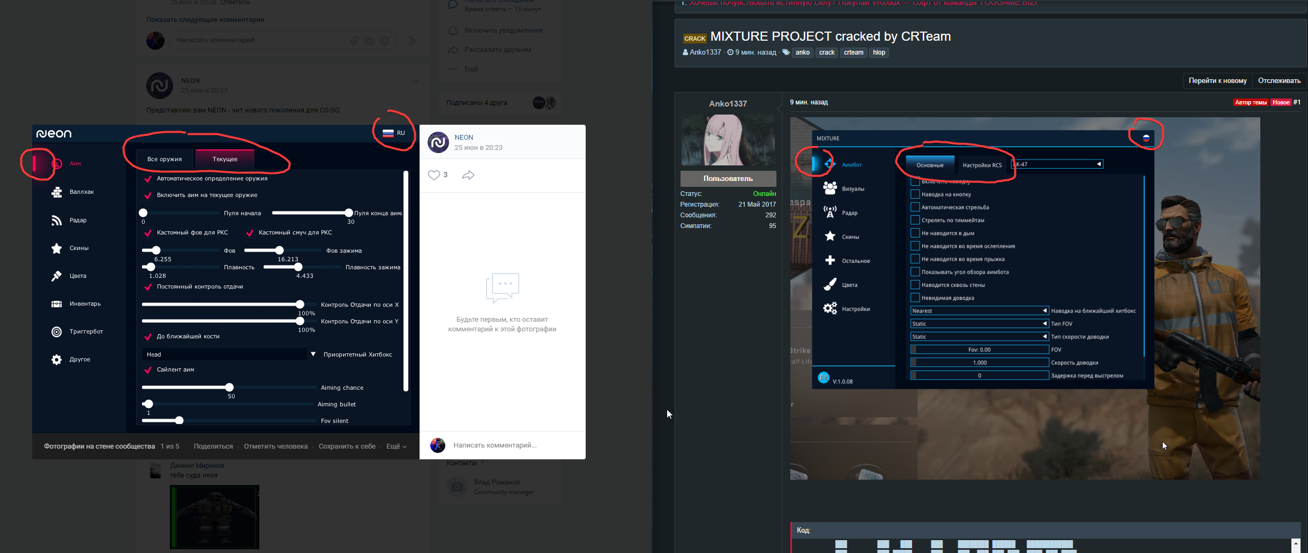The image size is (1308, 553).
Task: Switch to the Все оружия tab
Action: (x=165, y=159)
